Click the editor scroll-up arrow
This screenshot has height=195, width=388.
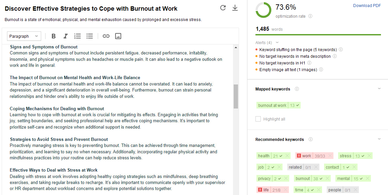(236, 47)
